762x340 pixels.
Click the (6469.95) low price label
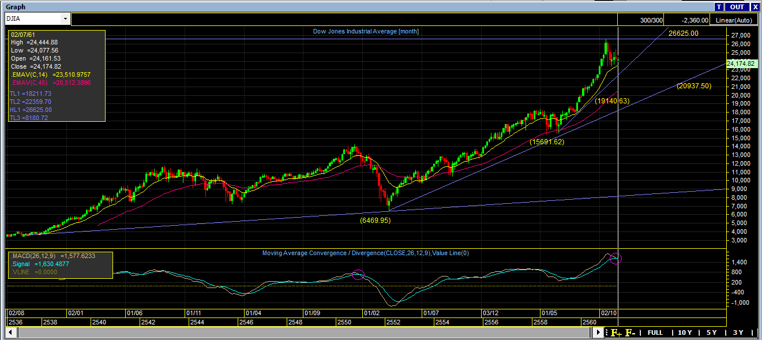coord(376,220)
